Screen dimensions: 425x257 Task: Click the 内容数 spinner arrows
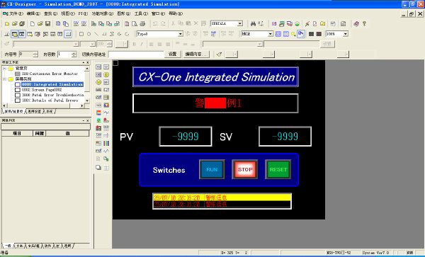click(x=74, y=55)
